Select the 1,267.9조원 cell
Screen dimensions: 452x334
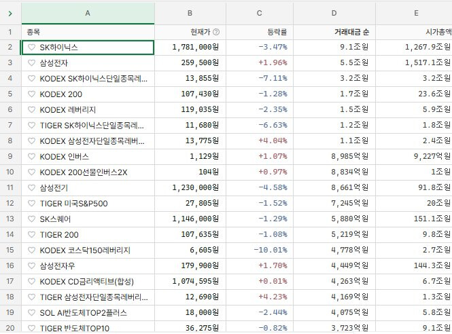(x=414, y=48)
